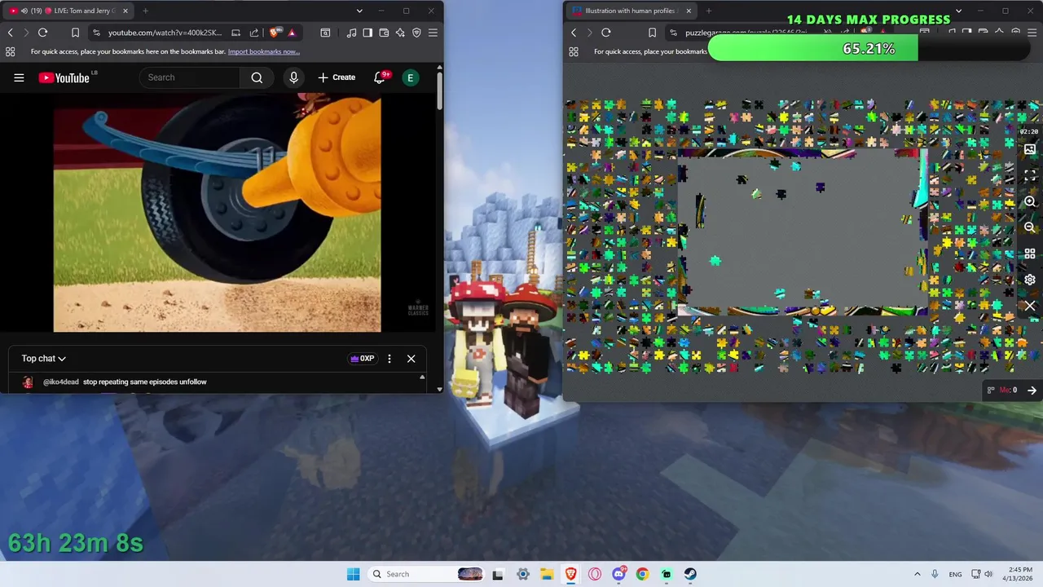Click the taskbar Search box
1043x587 pixels.
click(x=425, y=574)
